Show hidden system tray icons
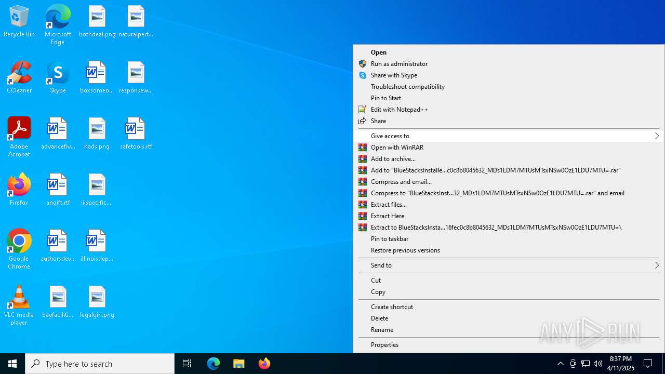Viewport: 665px width, 374px height. click(x=560, y=364)
